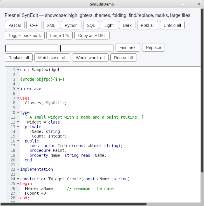Image resolution: width=204 pixels, height=206 pixels.
Task: Toggle Whole word option
Action: (90, 57)
